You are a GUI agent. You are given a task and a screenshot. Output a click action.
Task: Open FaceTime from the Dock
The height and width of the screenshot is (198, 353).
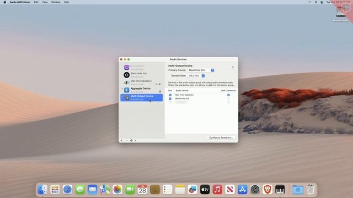[x=130, y=189]
